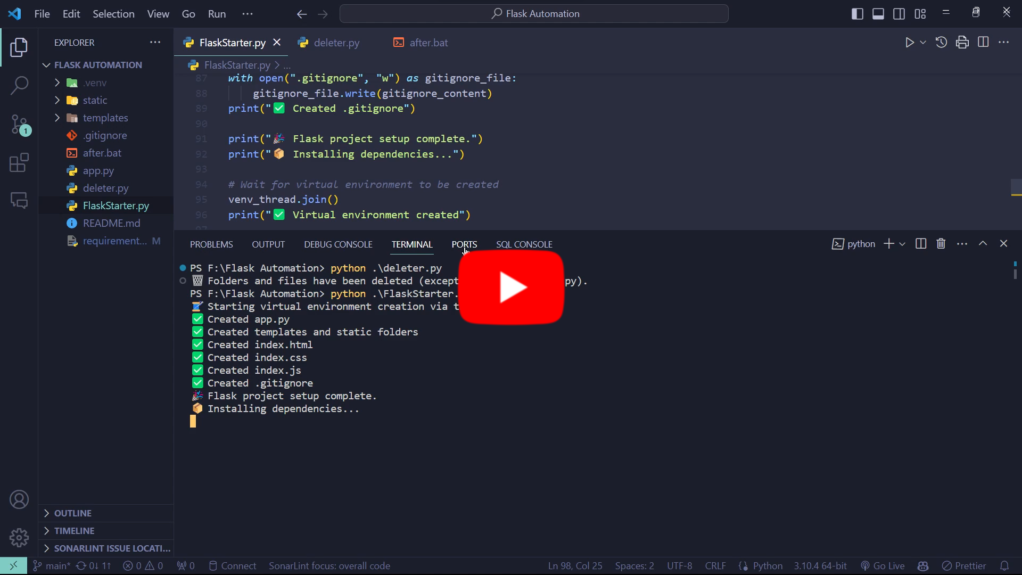Open the Extensions view

(19, 163)
